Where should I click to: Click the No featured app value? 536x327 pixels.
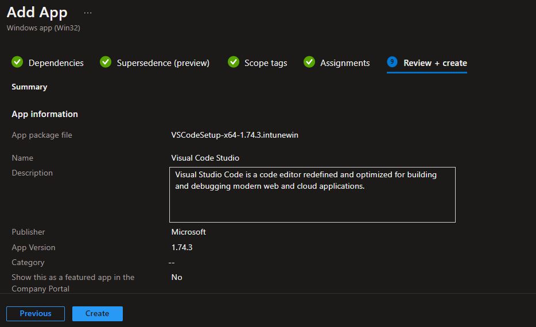pos(177,277)
